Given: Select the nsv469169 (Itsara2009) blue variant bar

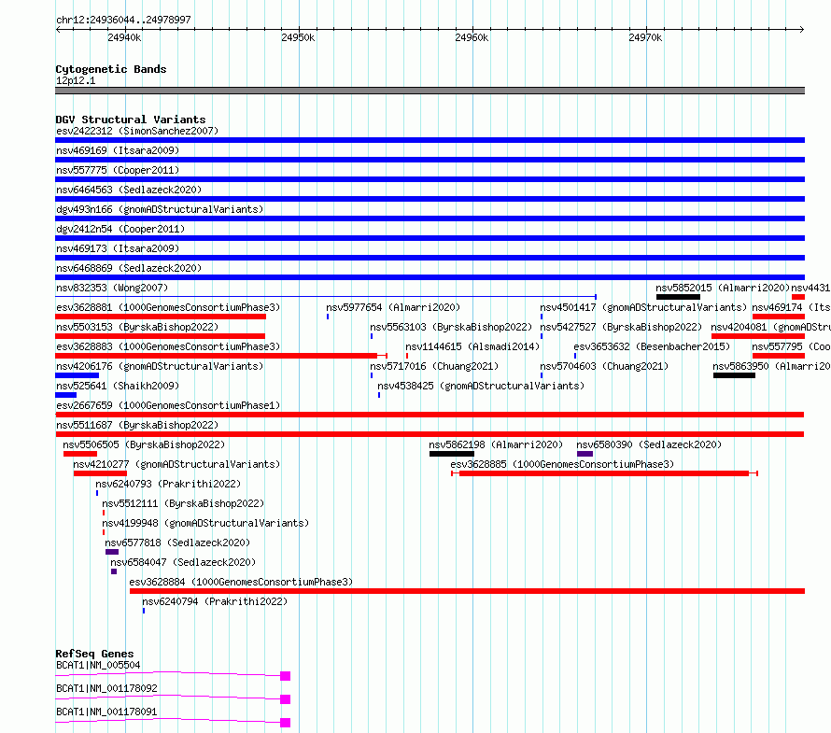Looking at the screenshot, I should 430,160.
